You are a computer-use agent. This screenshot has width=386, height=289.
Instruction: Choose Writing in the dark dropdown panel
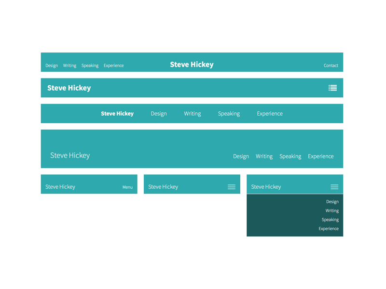coord(332,210)
